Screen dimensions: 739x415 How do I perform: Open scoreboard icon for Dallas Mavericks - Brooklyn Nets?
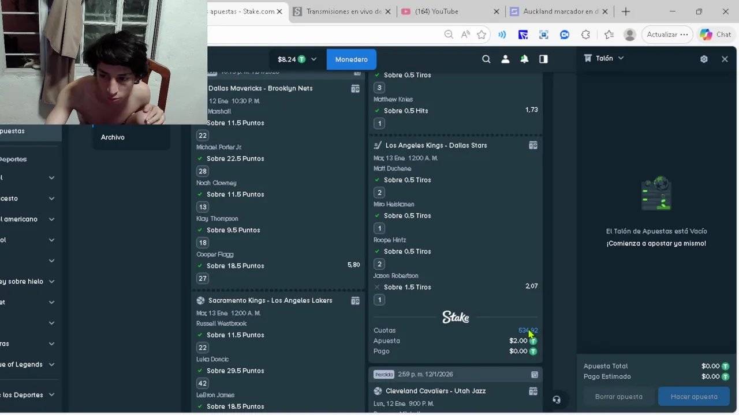click(355, 88)
